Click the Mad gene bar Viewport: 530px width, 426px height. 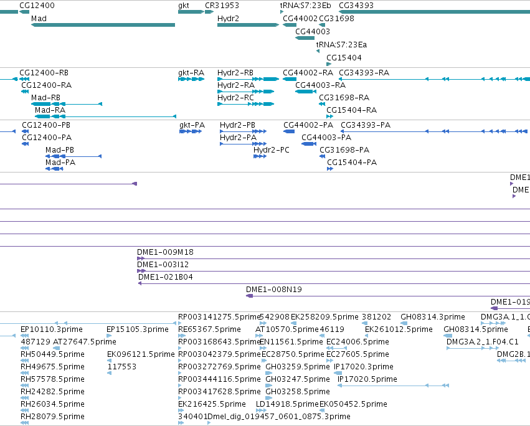click(x=103, y=25)
